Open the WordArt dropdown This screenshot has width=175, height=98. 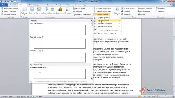tap(126, 11)
